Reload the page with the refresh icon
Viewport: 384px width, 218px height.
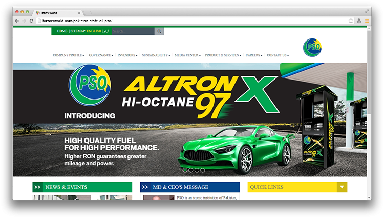tap(31, 21)
